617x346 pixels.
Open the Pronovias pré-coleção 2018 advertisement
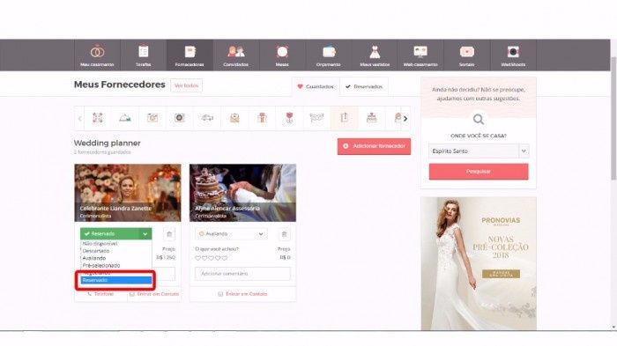click(x=479, y=263)
